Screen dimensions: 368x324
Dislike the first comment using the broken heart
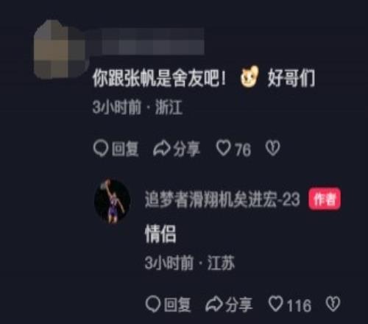272,148
